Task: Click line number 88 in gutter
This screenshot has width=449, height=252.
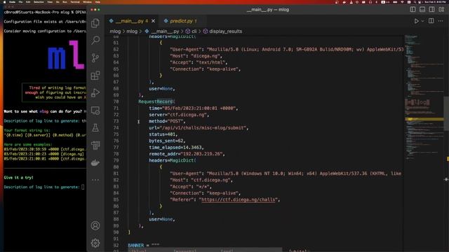Action: [116, 219]
